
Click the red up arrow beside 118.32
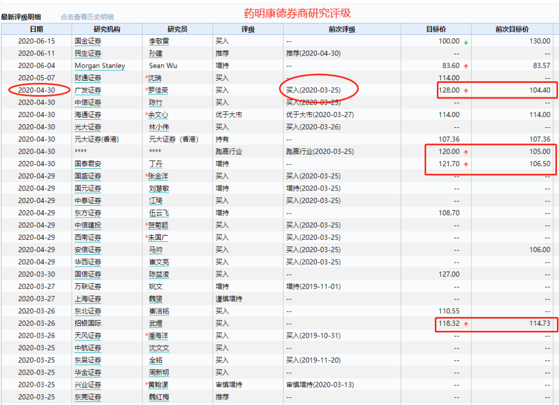point(466,324)
